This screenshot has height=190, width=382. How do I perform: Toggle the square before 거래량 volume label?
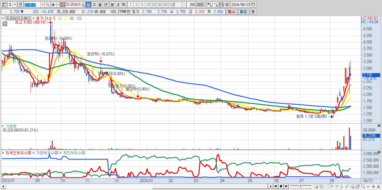pyautogui.click(x=3, y=126)
